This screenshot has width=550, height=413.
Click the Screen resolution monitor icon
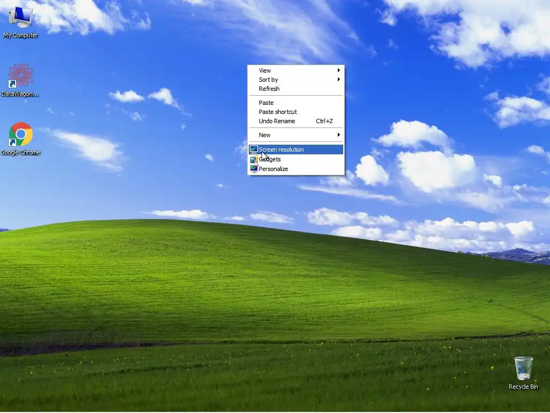tap(254, 149)
